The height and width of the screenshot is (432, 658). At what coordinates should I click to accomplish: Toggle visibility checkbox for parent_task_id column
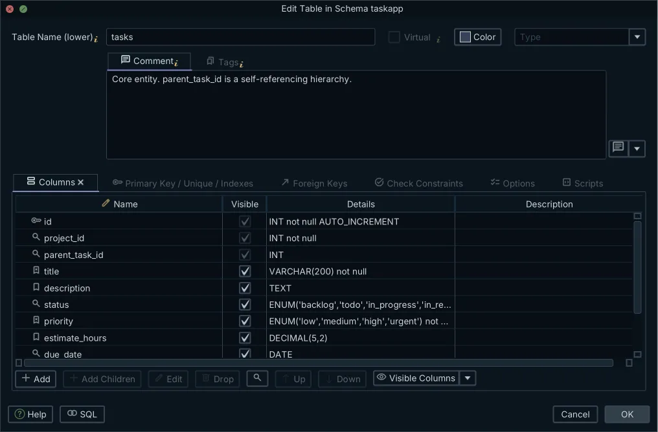point(245,255)
